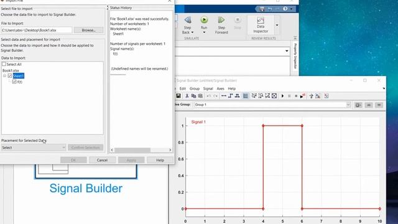398x224 pixels.
Task: Click the green Run simulation button
Action: click(204, 20)
